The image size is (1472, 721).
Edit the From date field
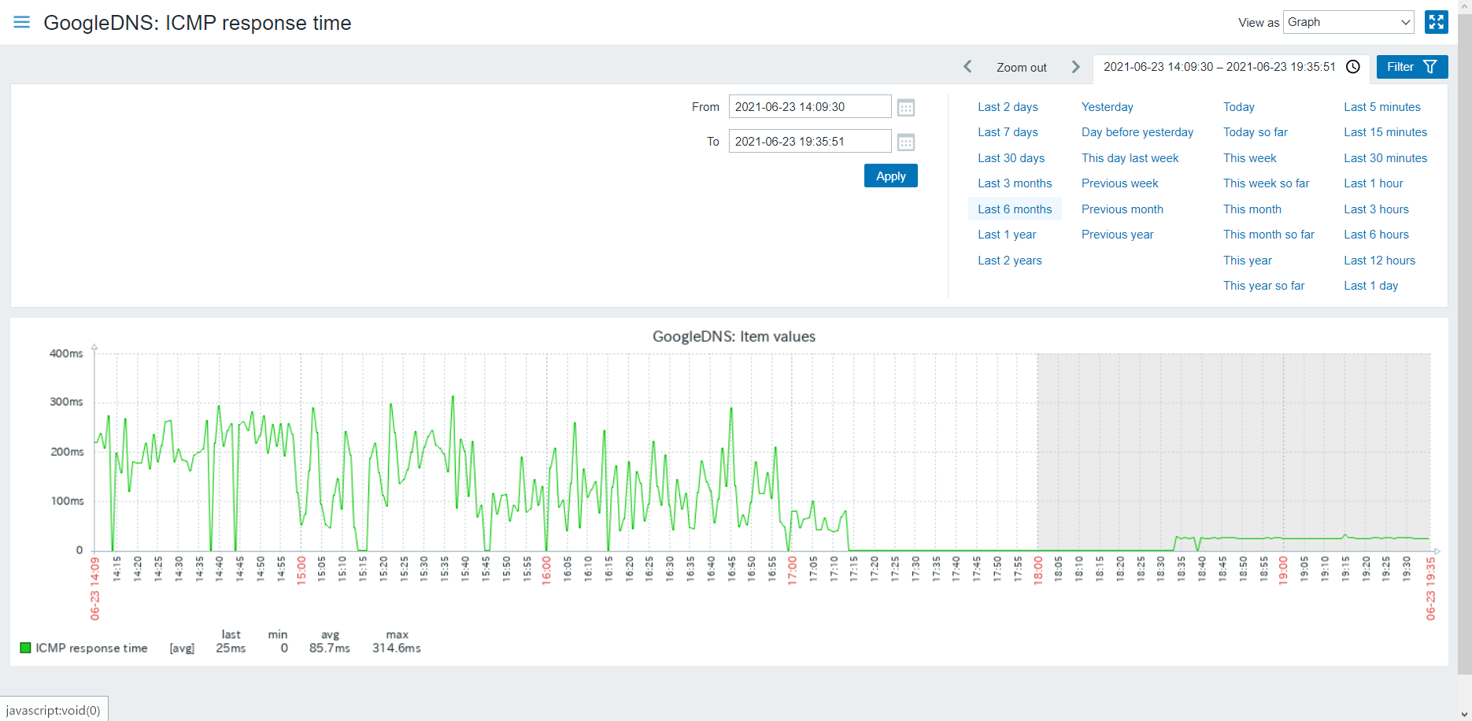click(810, 107)
